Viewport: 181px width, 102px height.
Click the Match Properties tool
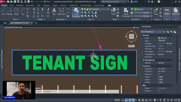(126, 12)
